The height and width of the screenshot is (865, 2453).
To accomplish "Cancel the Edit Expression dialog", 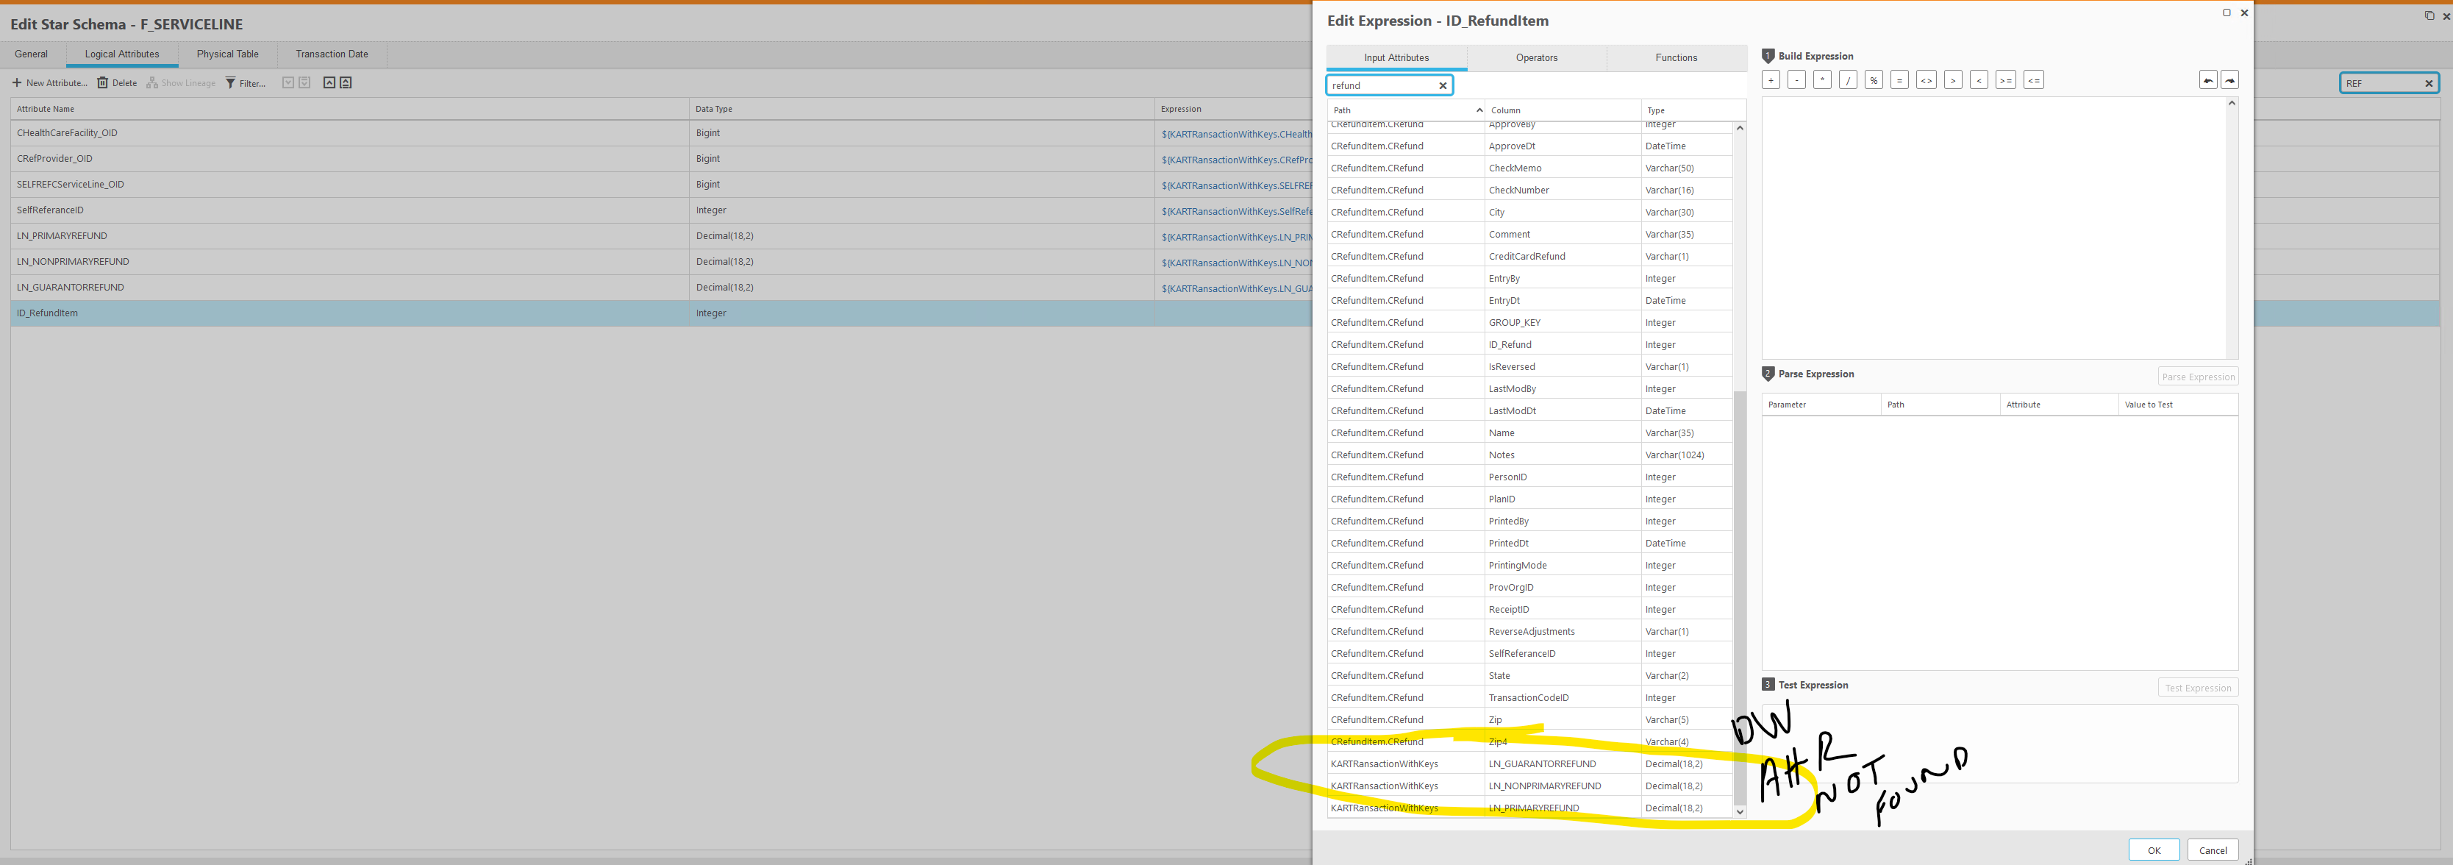I will pyautogui.click(x=2212, y=850).
